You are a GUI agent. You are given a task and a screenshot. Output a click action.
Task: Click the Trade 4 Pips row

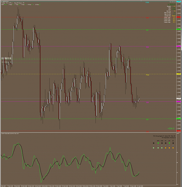(x=170, y=22)
